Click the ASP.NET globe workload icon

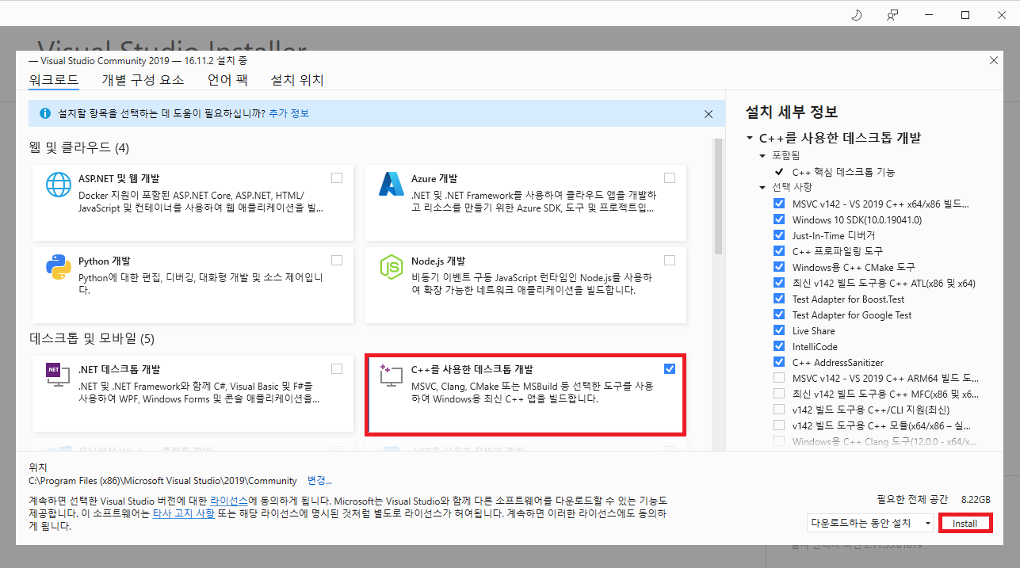click(x=59, y=185)
